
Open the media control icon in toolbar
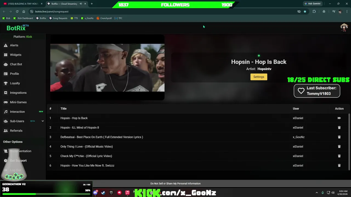[x=334, y=11]
